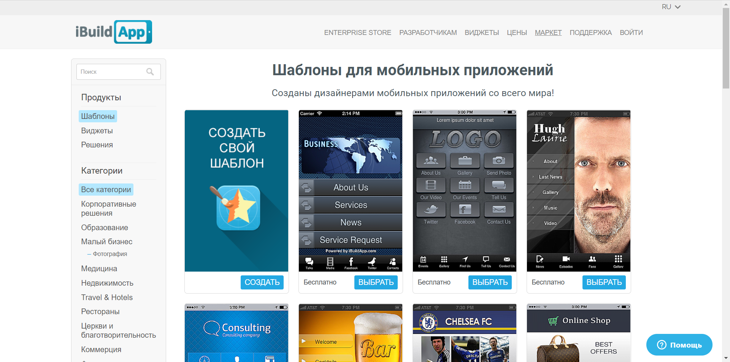Viewport: 730px width, 362px height.
Task: Select Малый бизнес category
Action: pyautogui.click(x=107, y=242)
